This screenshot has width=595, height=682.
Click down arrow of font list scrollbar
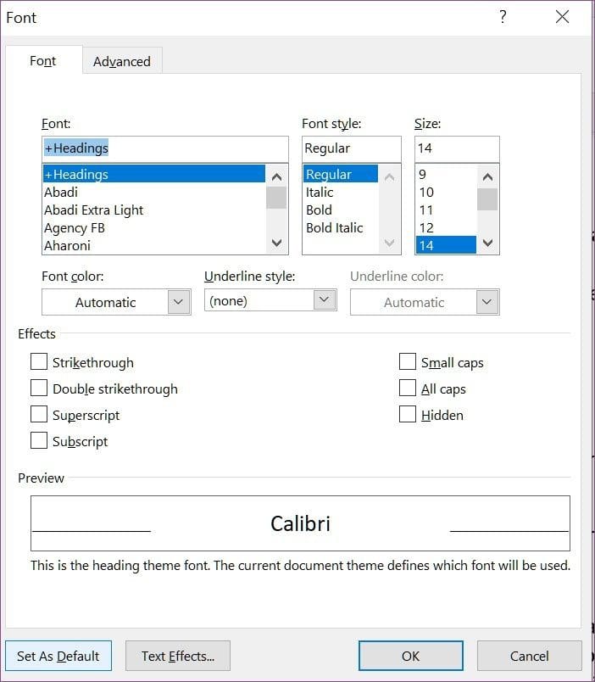277,243
